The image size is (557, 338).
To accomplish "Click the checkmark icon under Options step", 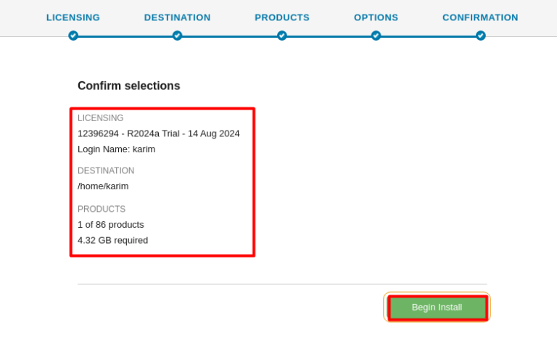I will [x=376, y=36].
